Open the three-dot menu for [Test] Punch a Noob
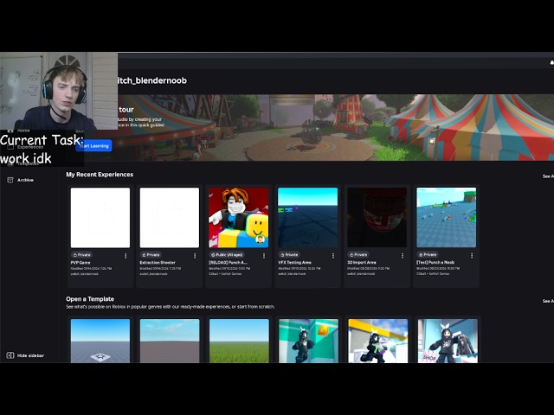The image size is (554, 415). coord(471,256)
